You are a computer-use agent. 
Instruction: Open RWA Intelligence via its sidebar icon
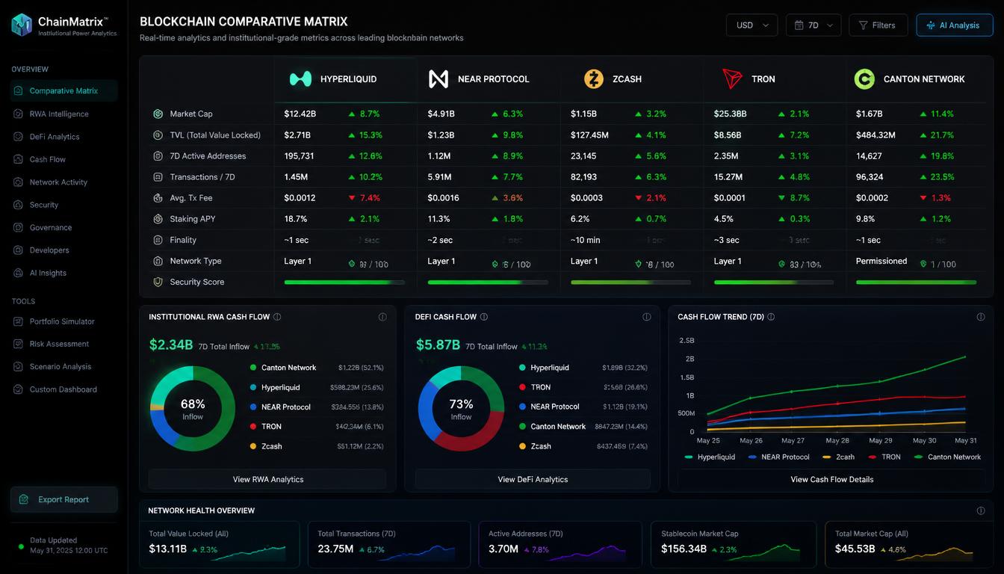tap(18, 114)
